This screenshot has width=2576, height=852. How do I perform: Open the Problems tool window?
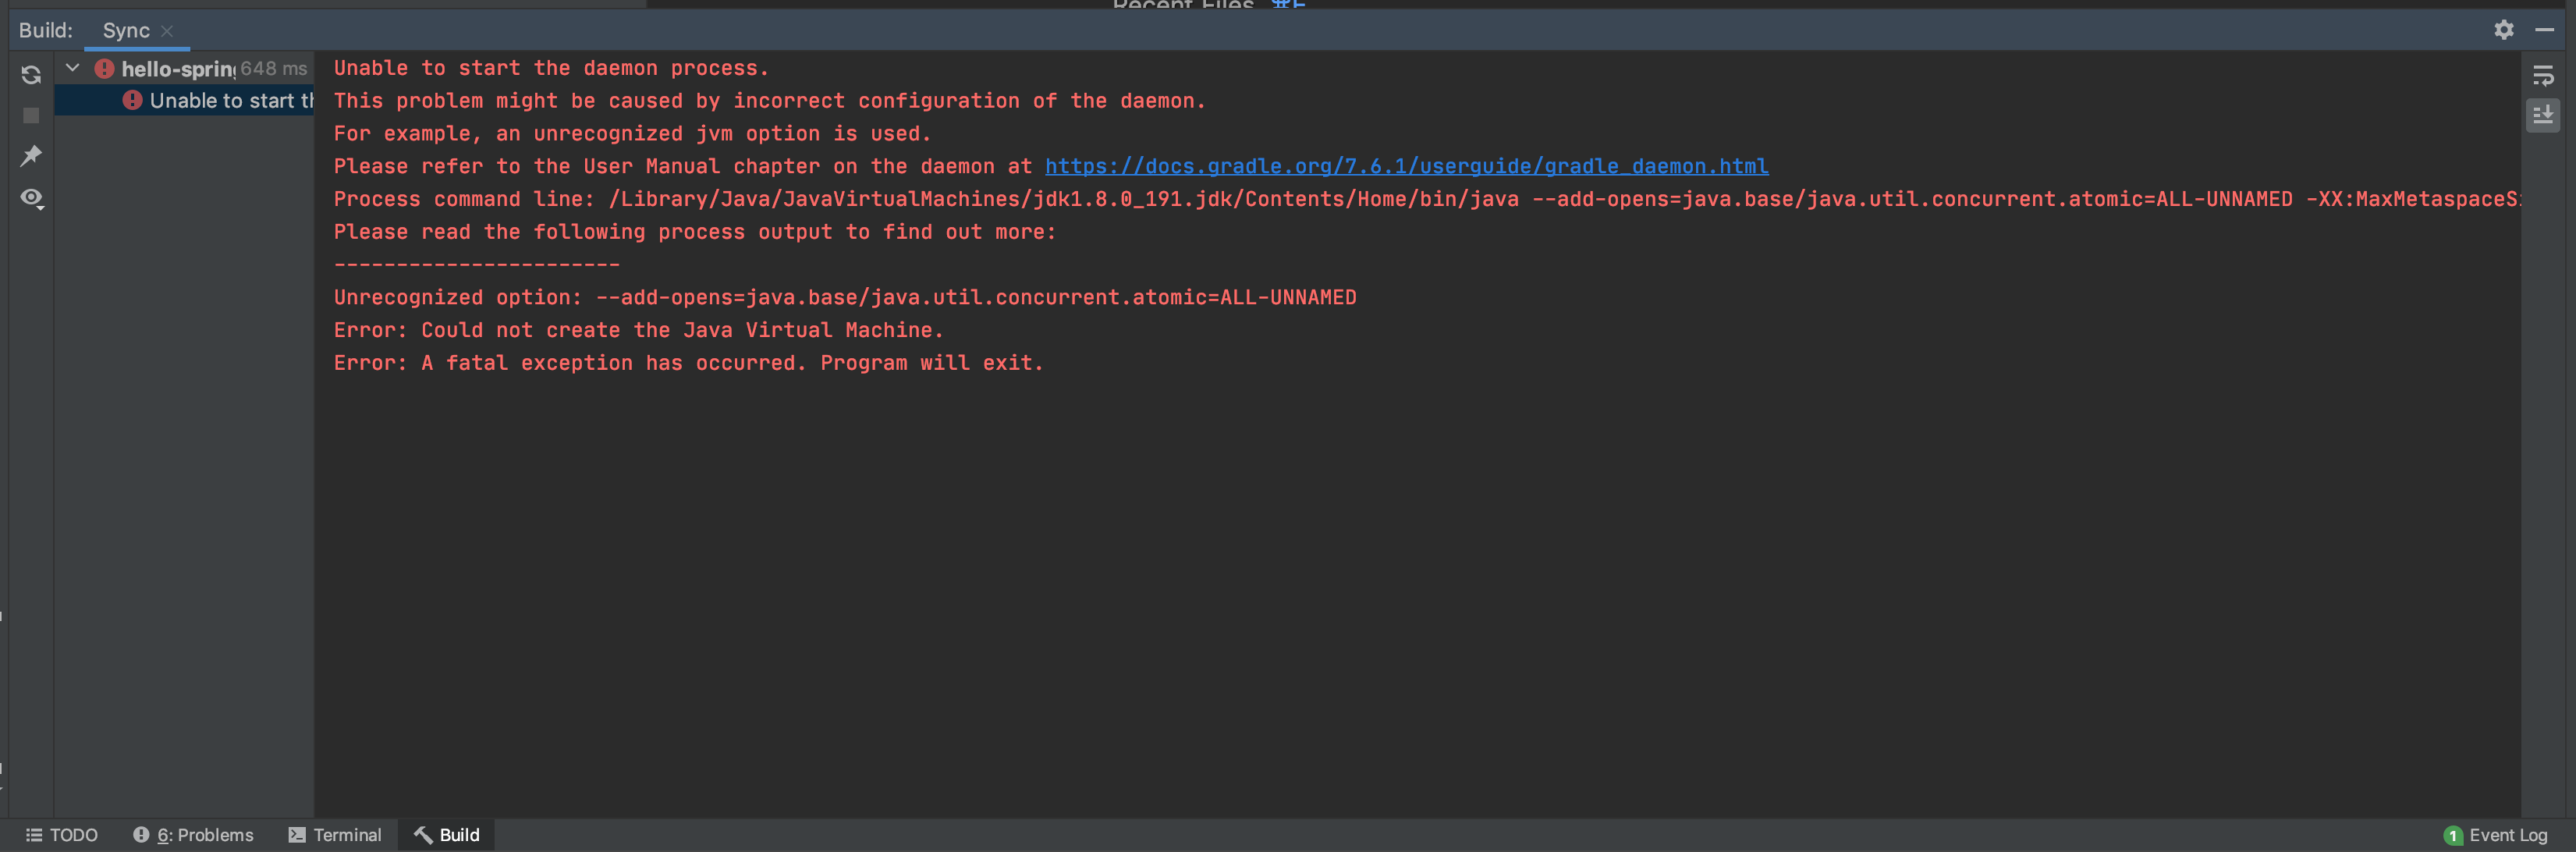[193, 835]
